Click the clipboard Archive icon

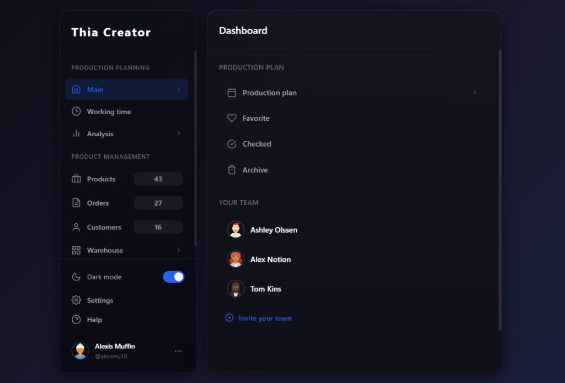(x=232, y=170)
